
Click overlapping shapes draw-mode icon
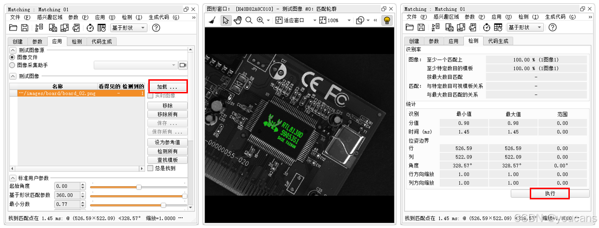tap(360, 20)
